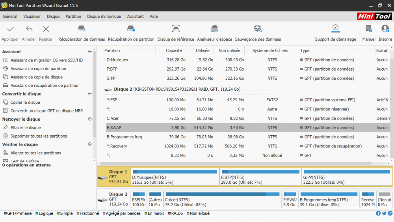Click Assistant de migration OS vers SSD/HD

click(x=46, y=60)
